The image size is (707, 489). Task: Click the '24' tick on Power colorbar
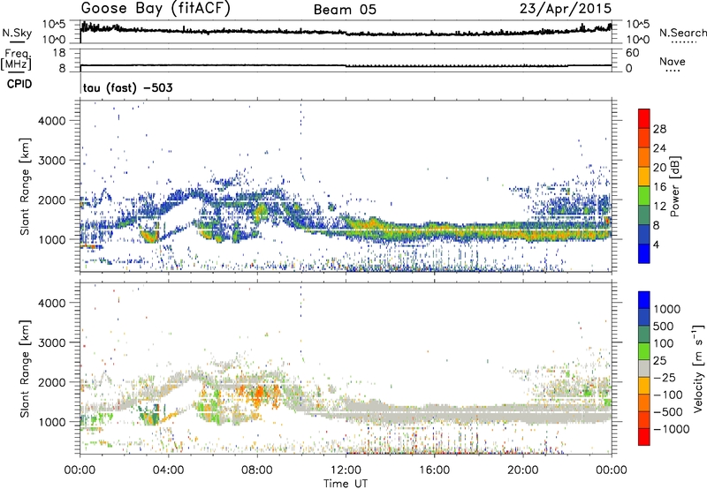click(x=659, y=148)
